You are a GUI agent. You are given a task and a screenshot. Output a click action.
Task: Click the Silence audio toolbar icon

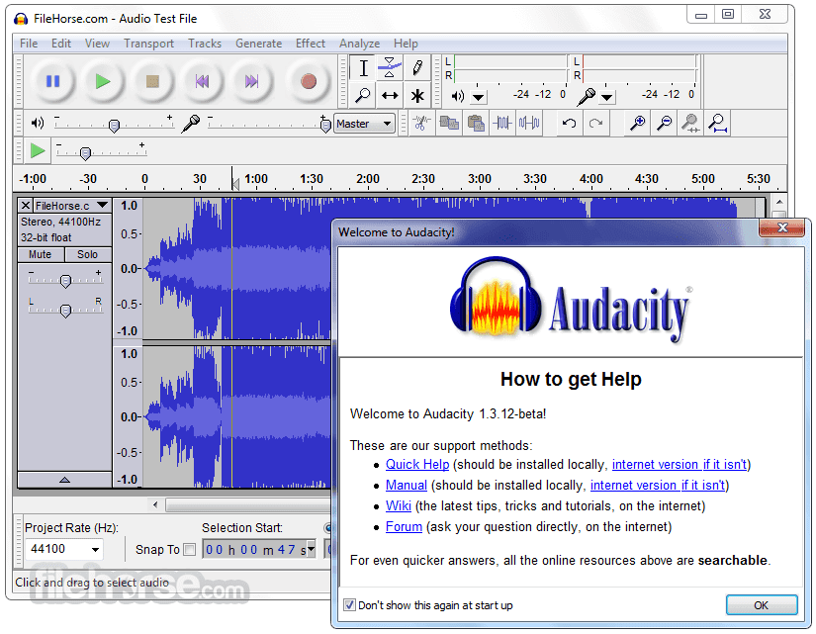coord(529,124)
